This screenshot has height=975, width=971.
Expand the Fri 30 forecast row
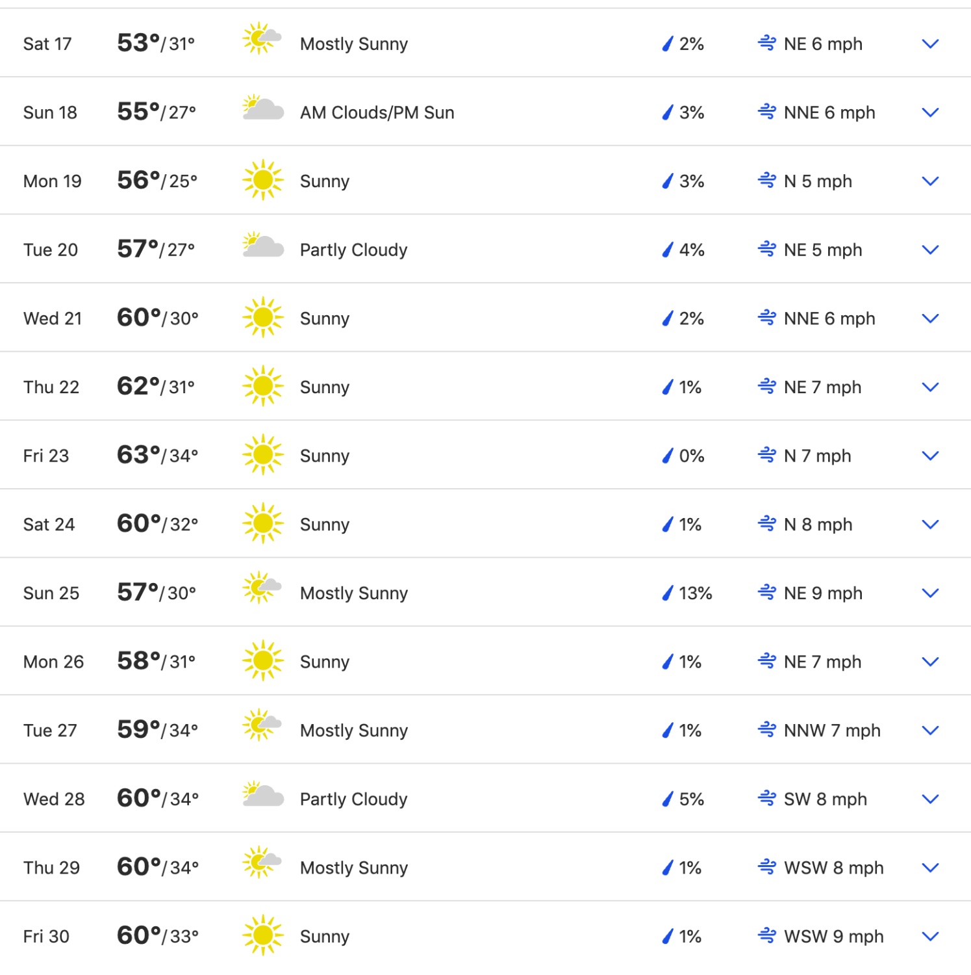[x=930, y=936]
